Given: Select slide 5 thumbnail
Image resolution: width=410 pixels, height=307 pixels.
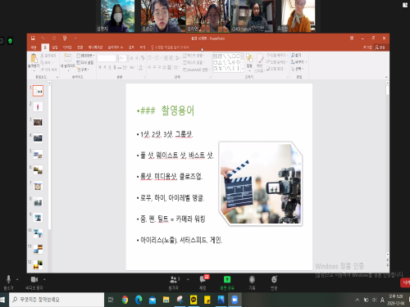Looking at the screenshot, I should point(38,155).
